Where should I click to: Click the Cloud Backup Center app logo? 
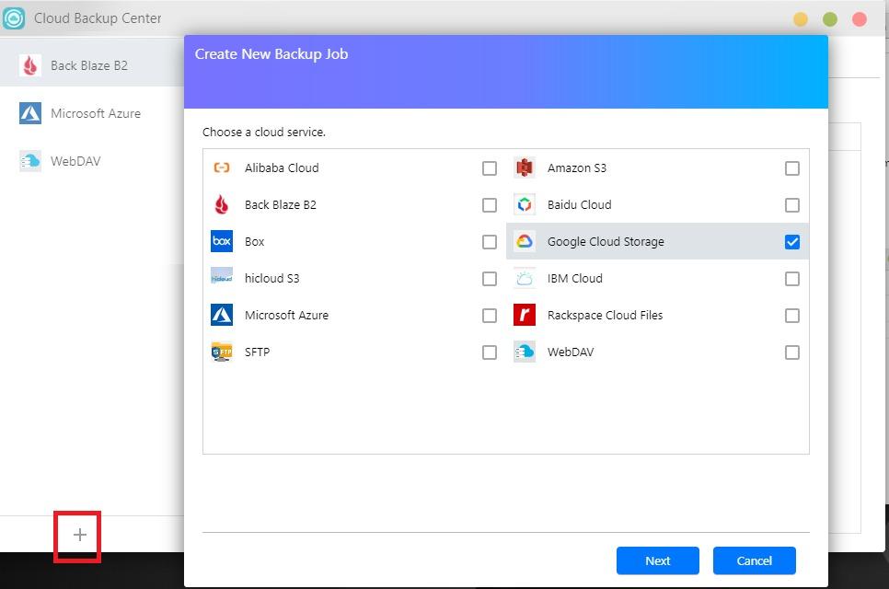(14, 17)
